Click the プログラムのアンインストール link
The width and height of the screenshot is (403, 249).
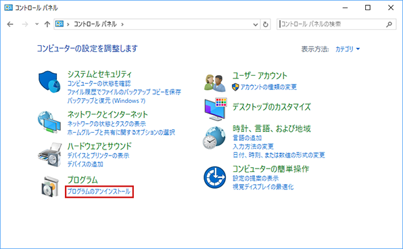[99, 191]
